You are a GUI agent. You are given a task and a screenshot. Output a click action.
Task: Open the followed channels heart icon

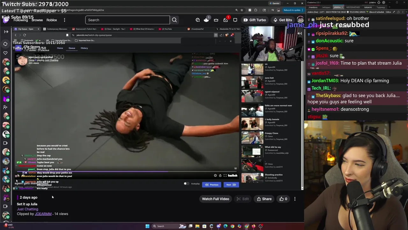pos(5,53)
